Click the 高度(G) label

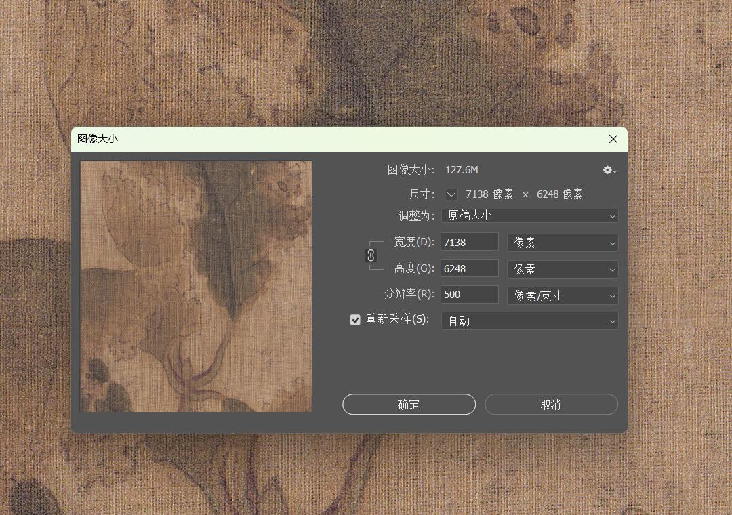click(x=414, y=268)
